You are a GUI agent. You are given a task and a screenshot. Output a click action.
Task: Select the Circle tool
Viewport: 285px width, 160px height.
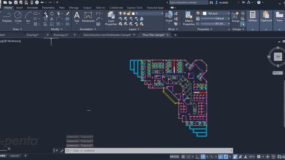pyautogui.click(x=18, y=17)
